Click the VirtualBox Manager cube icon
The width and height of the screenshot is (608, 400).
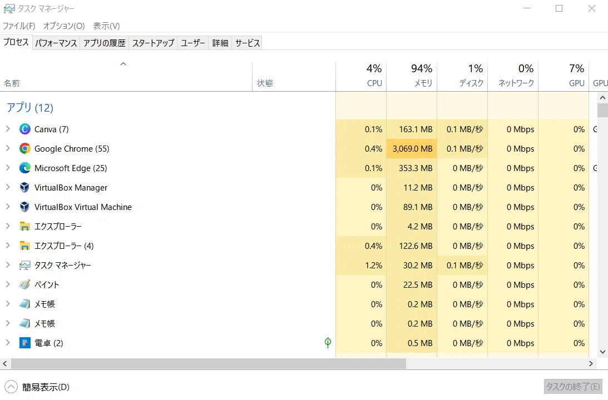tap(25, 187)
